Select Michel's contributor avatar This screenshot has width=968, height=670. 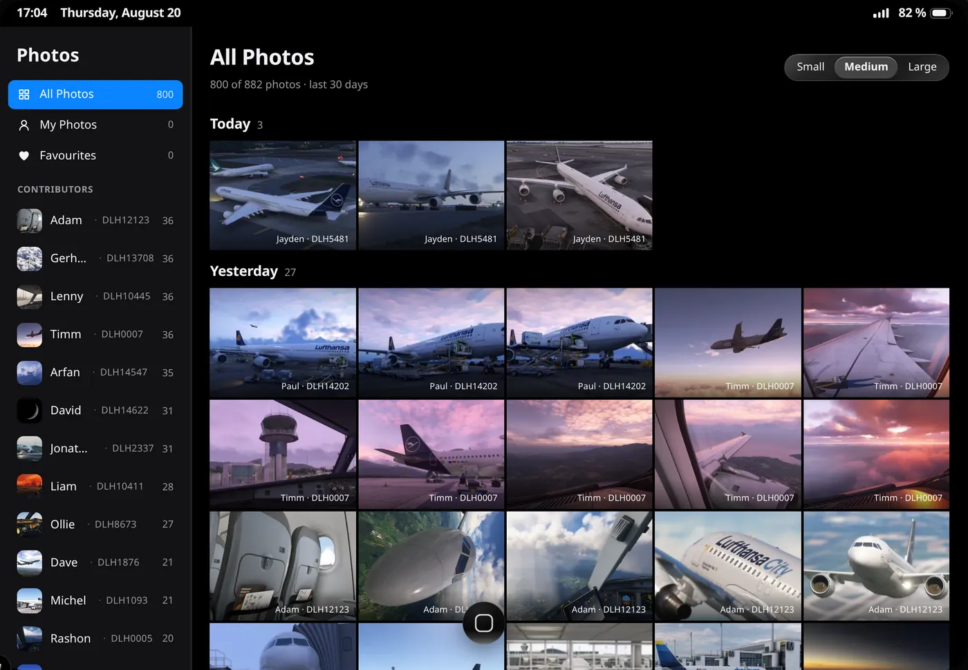tap(30, 601)
